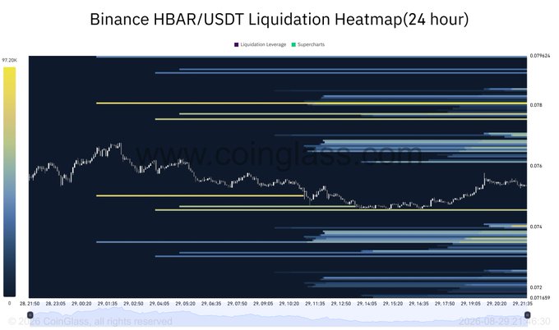Click the bright yellow liquidation band at 0.078
The image size is (559, 330).
312,103
